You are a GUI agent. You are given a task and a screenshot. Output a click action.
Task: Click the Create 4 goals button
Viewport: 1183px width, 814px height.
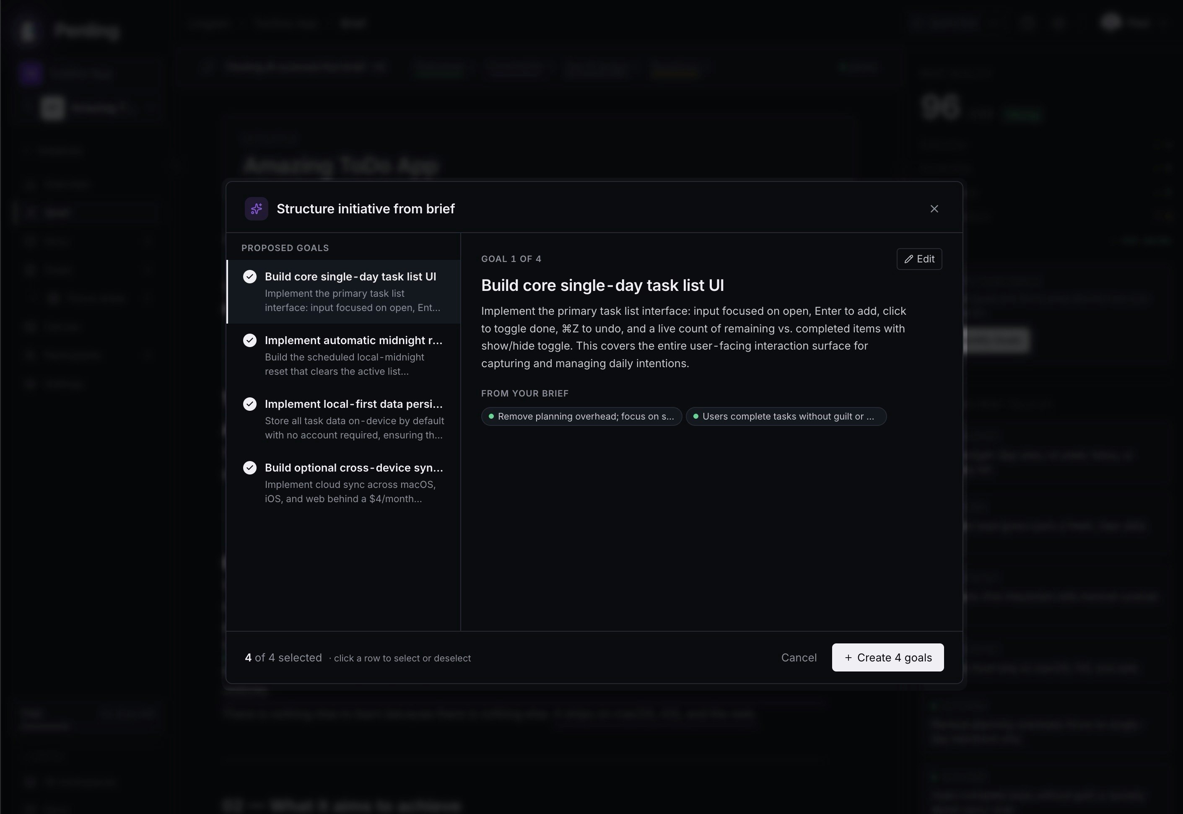click(887, 657)
